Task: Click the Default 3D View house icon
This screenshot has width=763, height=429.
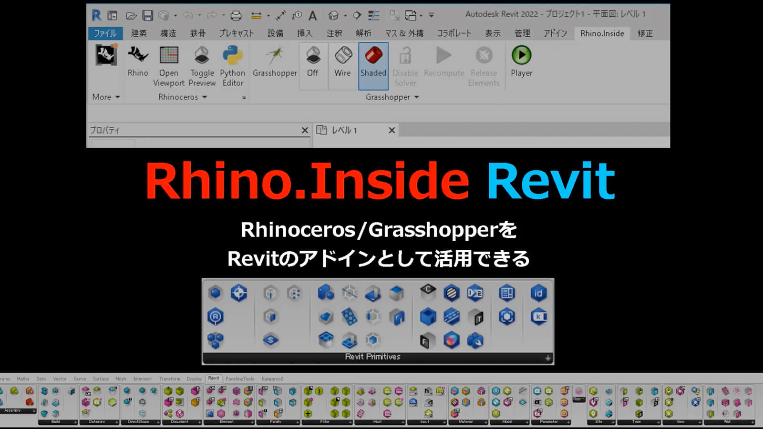Action: tap(333, 16)
